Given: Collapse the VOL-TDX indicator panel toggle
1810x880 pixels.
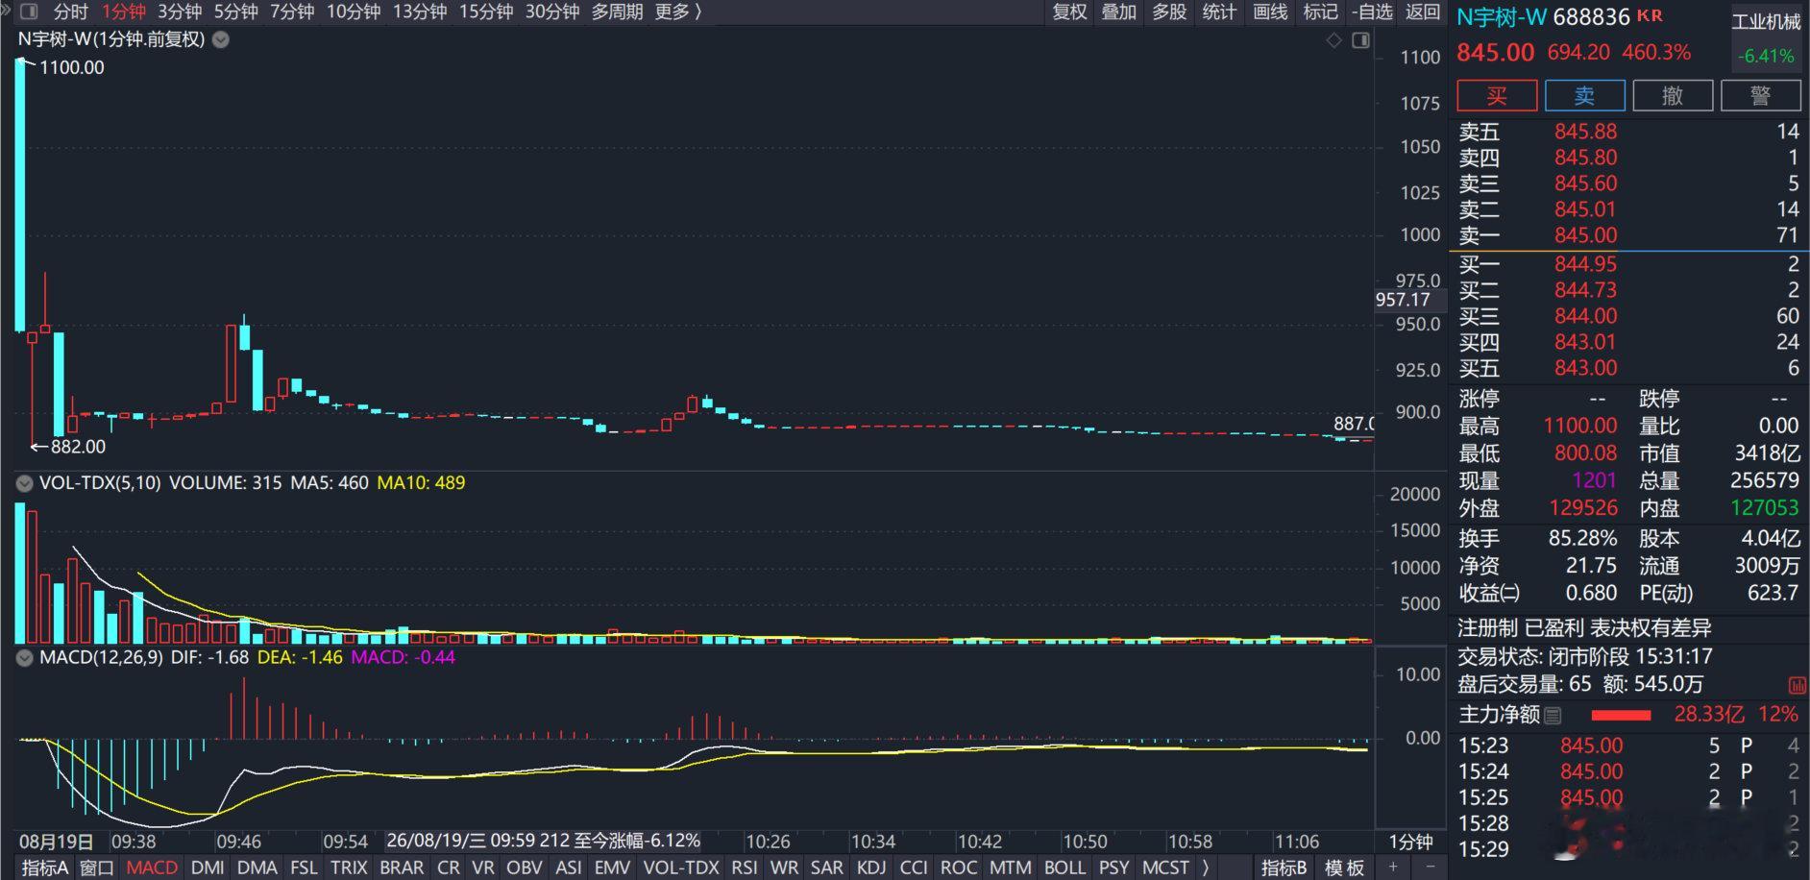Looking at the screenshot, I should tap(24, 483).
